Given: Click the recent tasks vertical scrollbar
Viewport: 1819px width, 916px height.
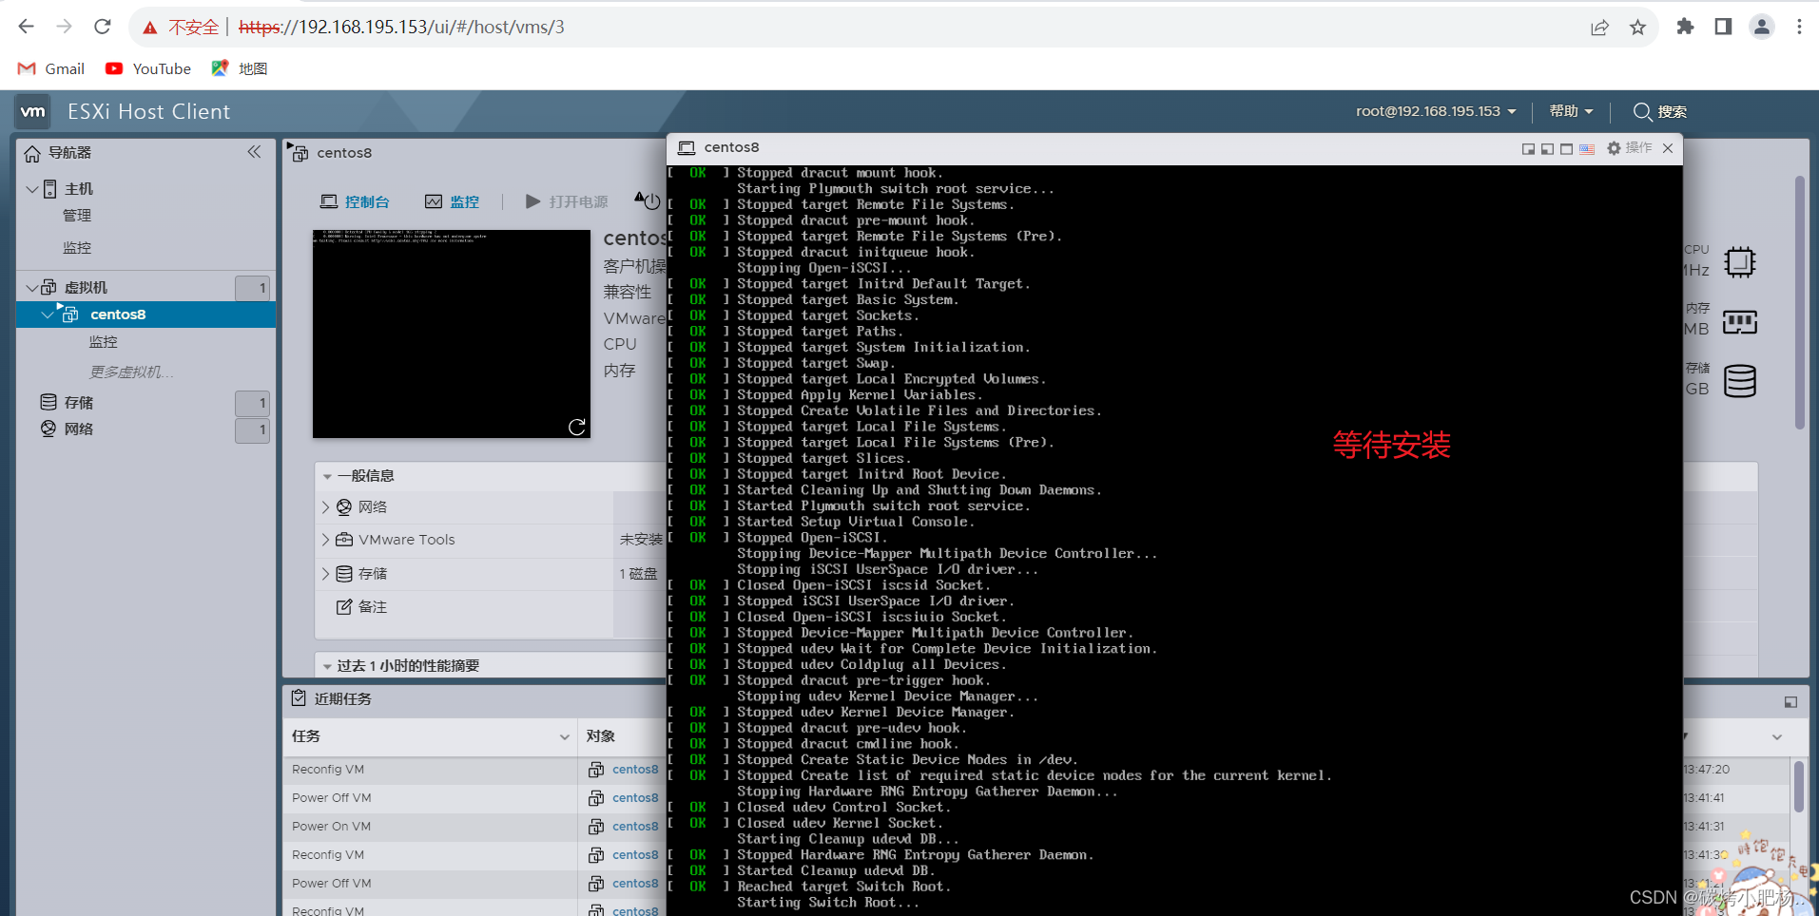Looking at the screenshot, I should (1799, 787).
